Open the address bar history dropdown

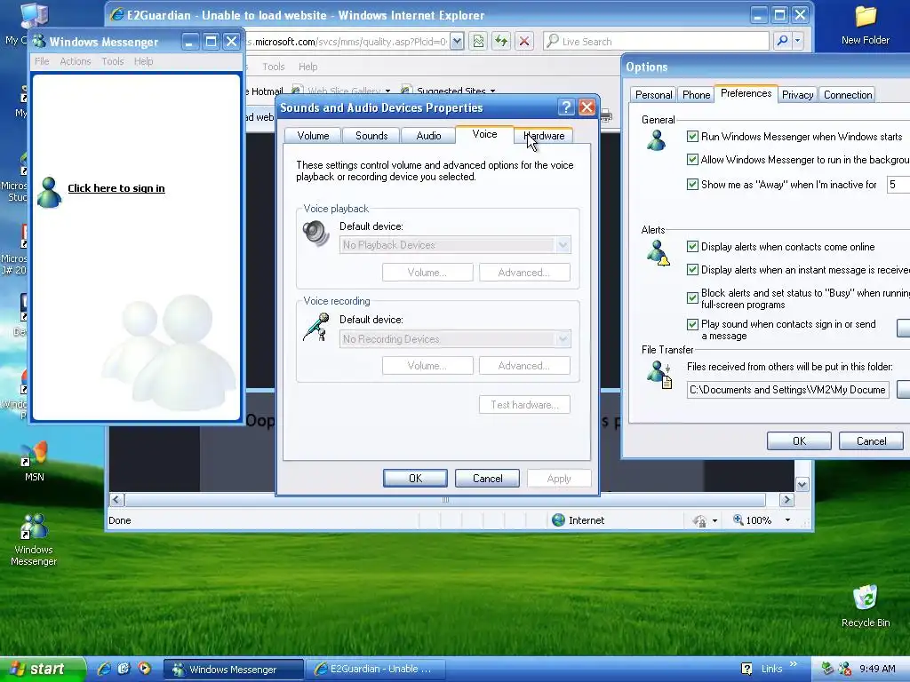click(x=457, y=41)
